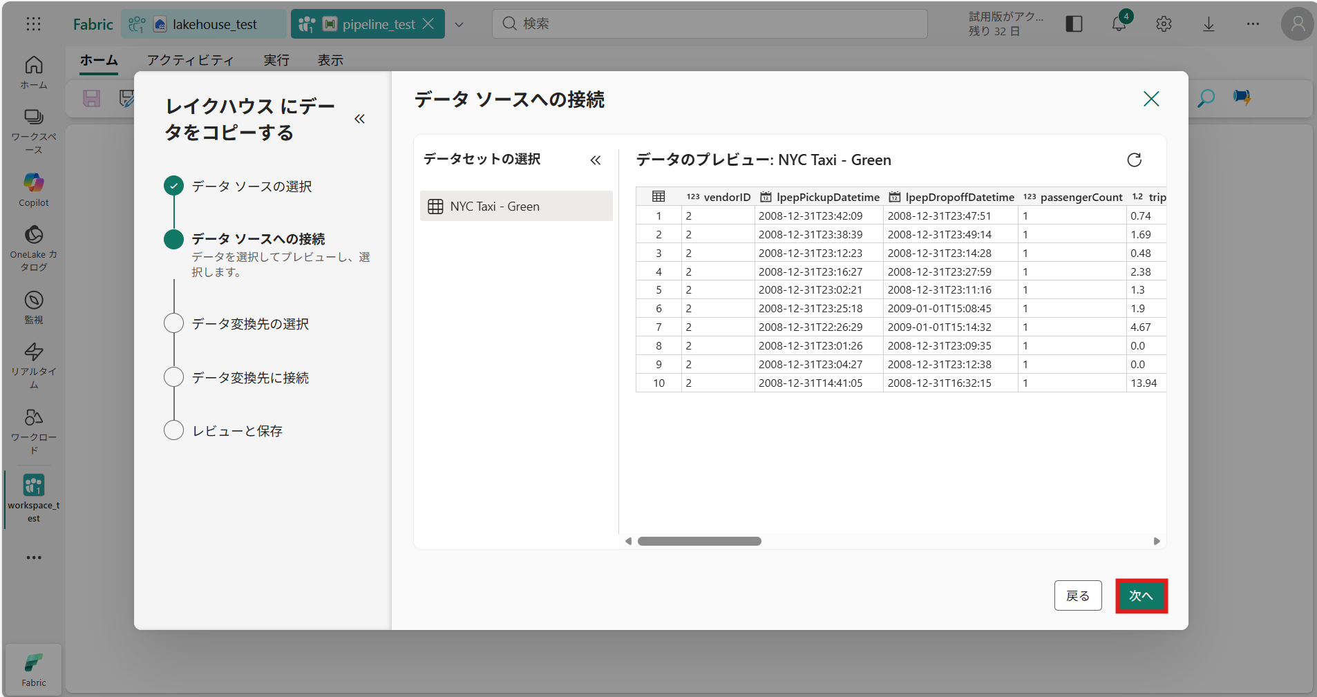Select the データ変換先に接続 step circle
Image resolution: width=1317 pixels, height=697 pixels.
tap(173, 377)
